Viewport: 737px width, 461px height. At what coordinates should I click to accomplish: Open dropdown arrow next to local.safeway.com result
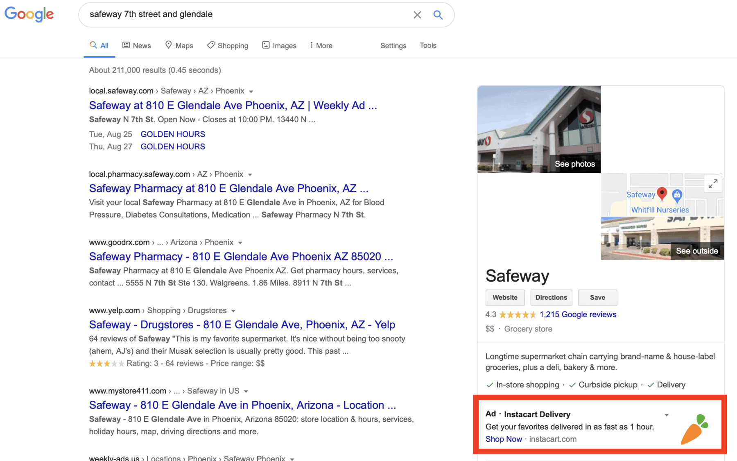click(x=251, y=91)
